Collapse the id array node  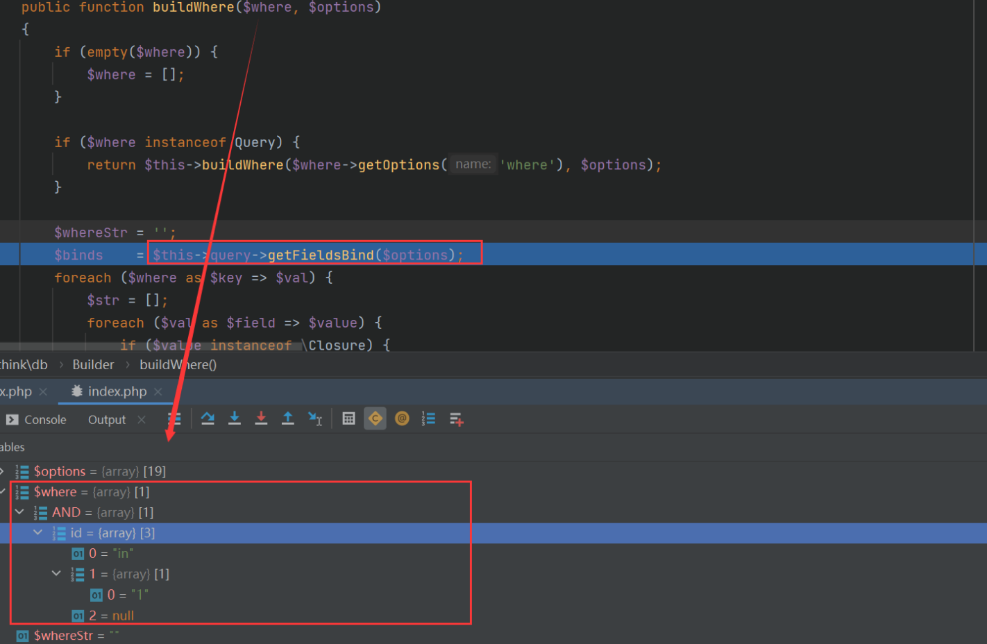pos(38,533)
